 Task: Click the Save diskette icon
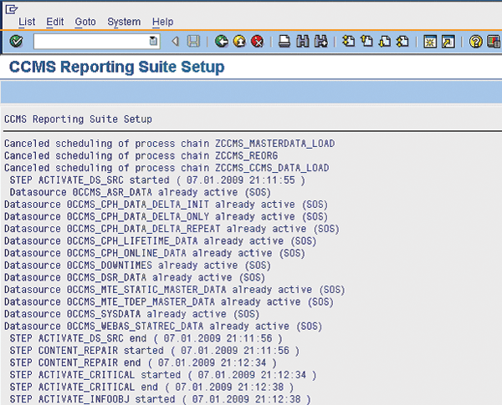click(193, 41)
